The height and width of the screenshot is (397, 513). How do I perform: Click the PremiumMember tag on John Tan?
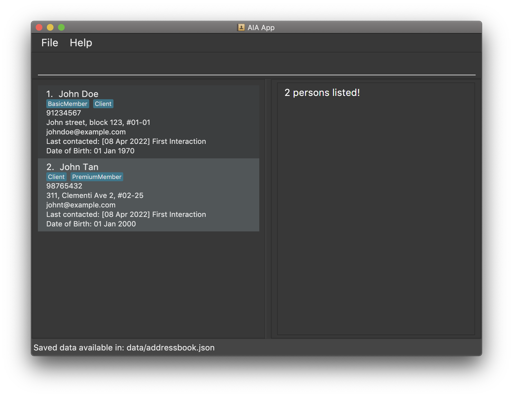click(x=97, y=177)
